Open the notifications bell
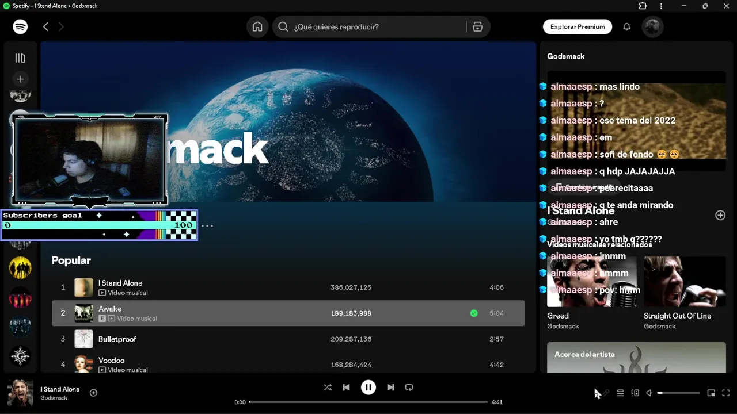This screenshot has height=414, width=737. pos(627,26)
